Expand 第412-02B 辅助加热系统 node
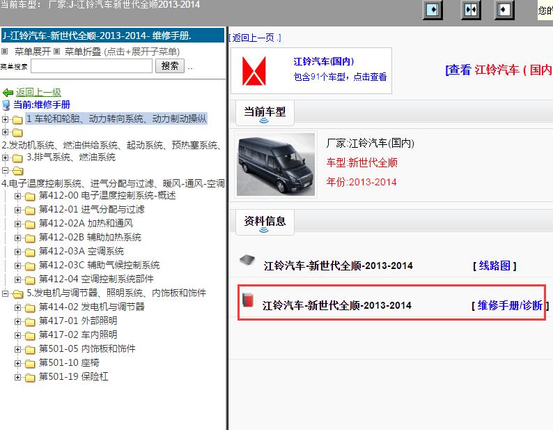 point(17,238)
